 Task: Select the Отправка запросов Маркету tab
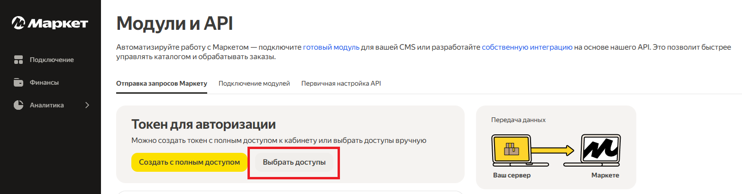pos(162,83)
